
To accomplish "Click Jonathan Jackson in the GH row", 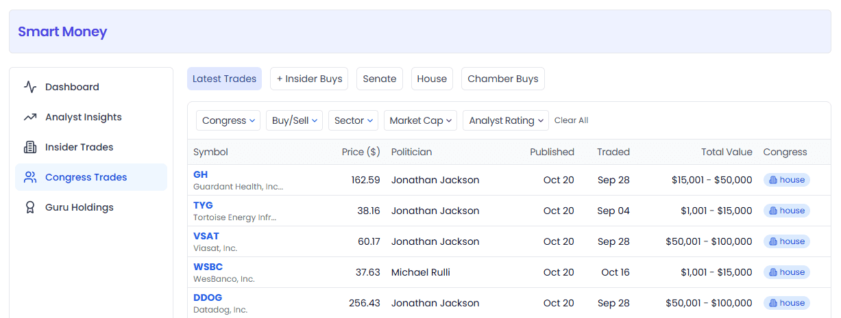I will (435, 180).
